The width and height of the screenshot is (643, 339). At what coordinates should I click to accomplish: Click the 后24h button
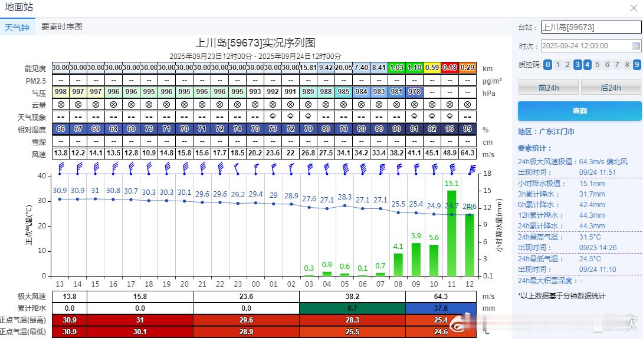point(611,88)
